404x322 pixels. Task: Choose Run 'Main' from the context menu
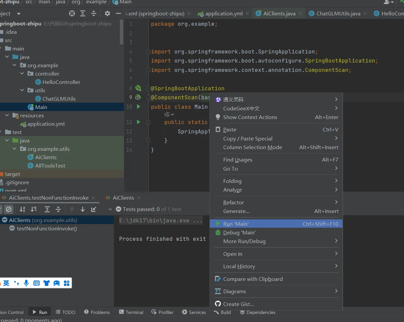(236, 224)
